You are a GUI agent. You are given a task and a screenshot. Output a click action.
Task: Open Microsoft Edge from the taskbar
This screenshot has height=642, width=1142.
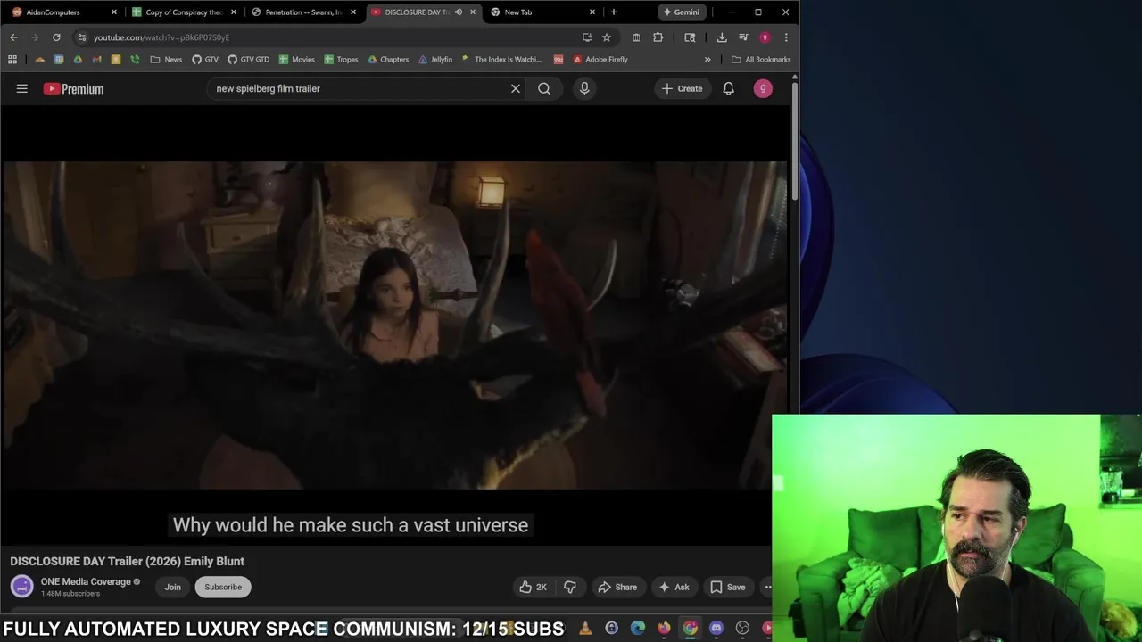coord(637,629)
